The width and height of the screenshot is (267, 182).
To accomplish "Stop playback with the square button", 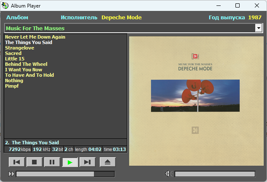I will click(35, 162).
